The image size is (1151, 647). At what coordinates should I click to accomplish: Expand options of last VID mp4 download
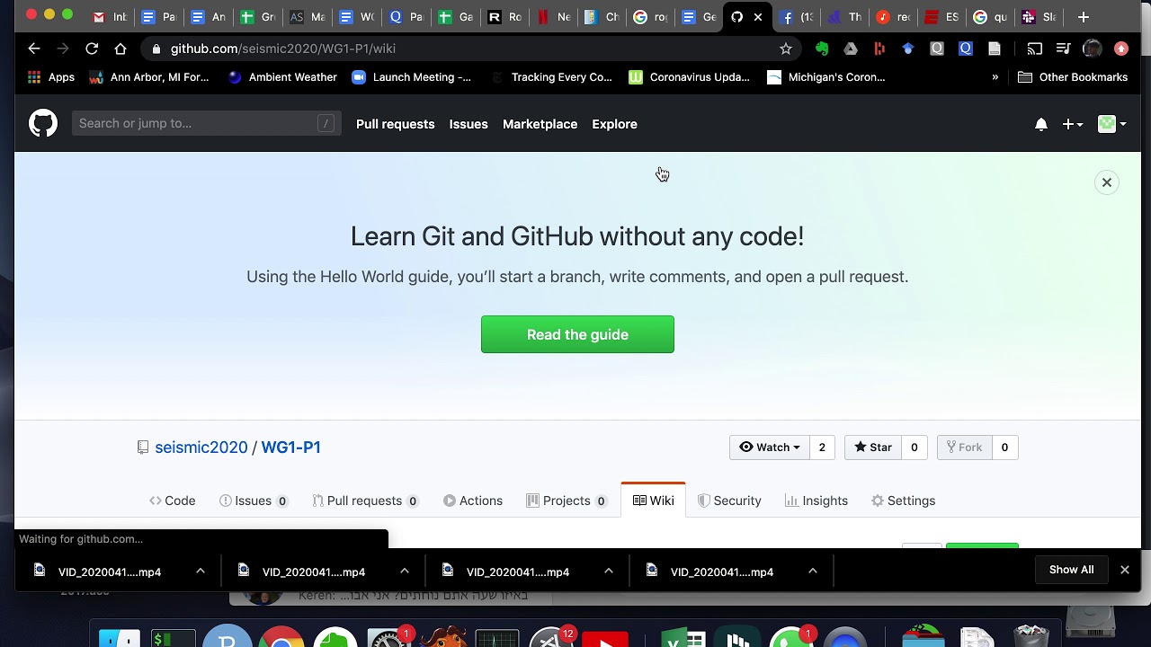coord(812,572)
